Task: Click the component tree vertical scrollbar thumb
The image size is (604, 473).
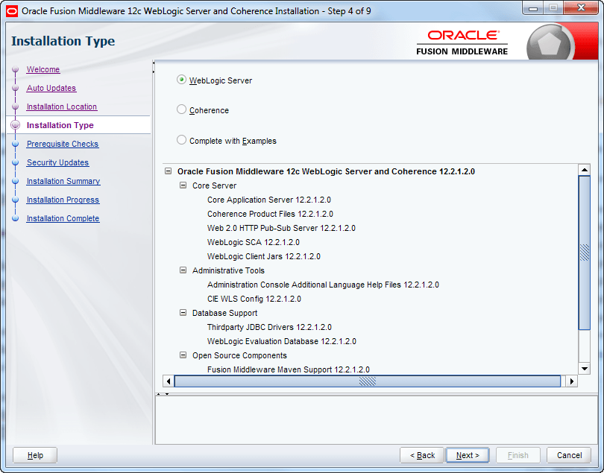Action: [x=585, y=253]
